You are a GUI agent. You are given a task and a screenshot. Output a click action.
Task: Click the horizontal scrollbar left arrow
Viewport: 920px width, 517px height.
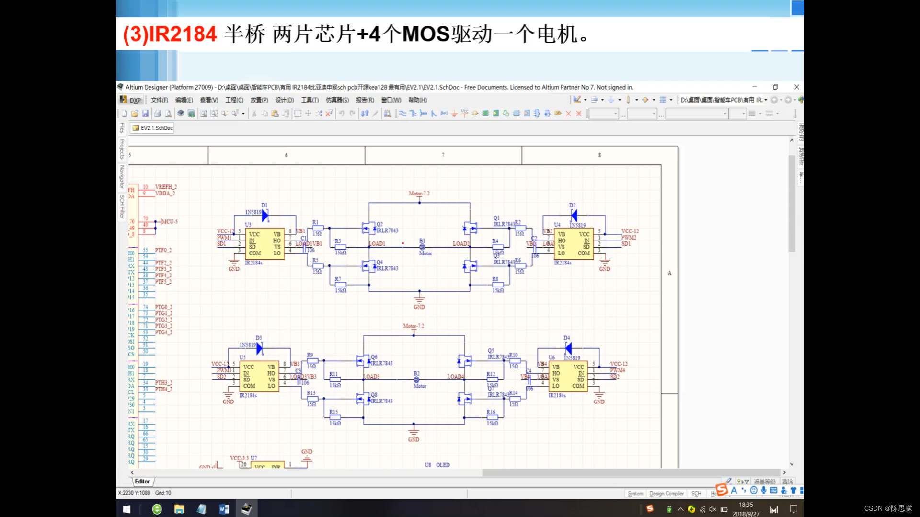coord(132,472)
